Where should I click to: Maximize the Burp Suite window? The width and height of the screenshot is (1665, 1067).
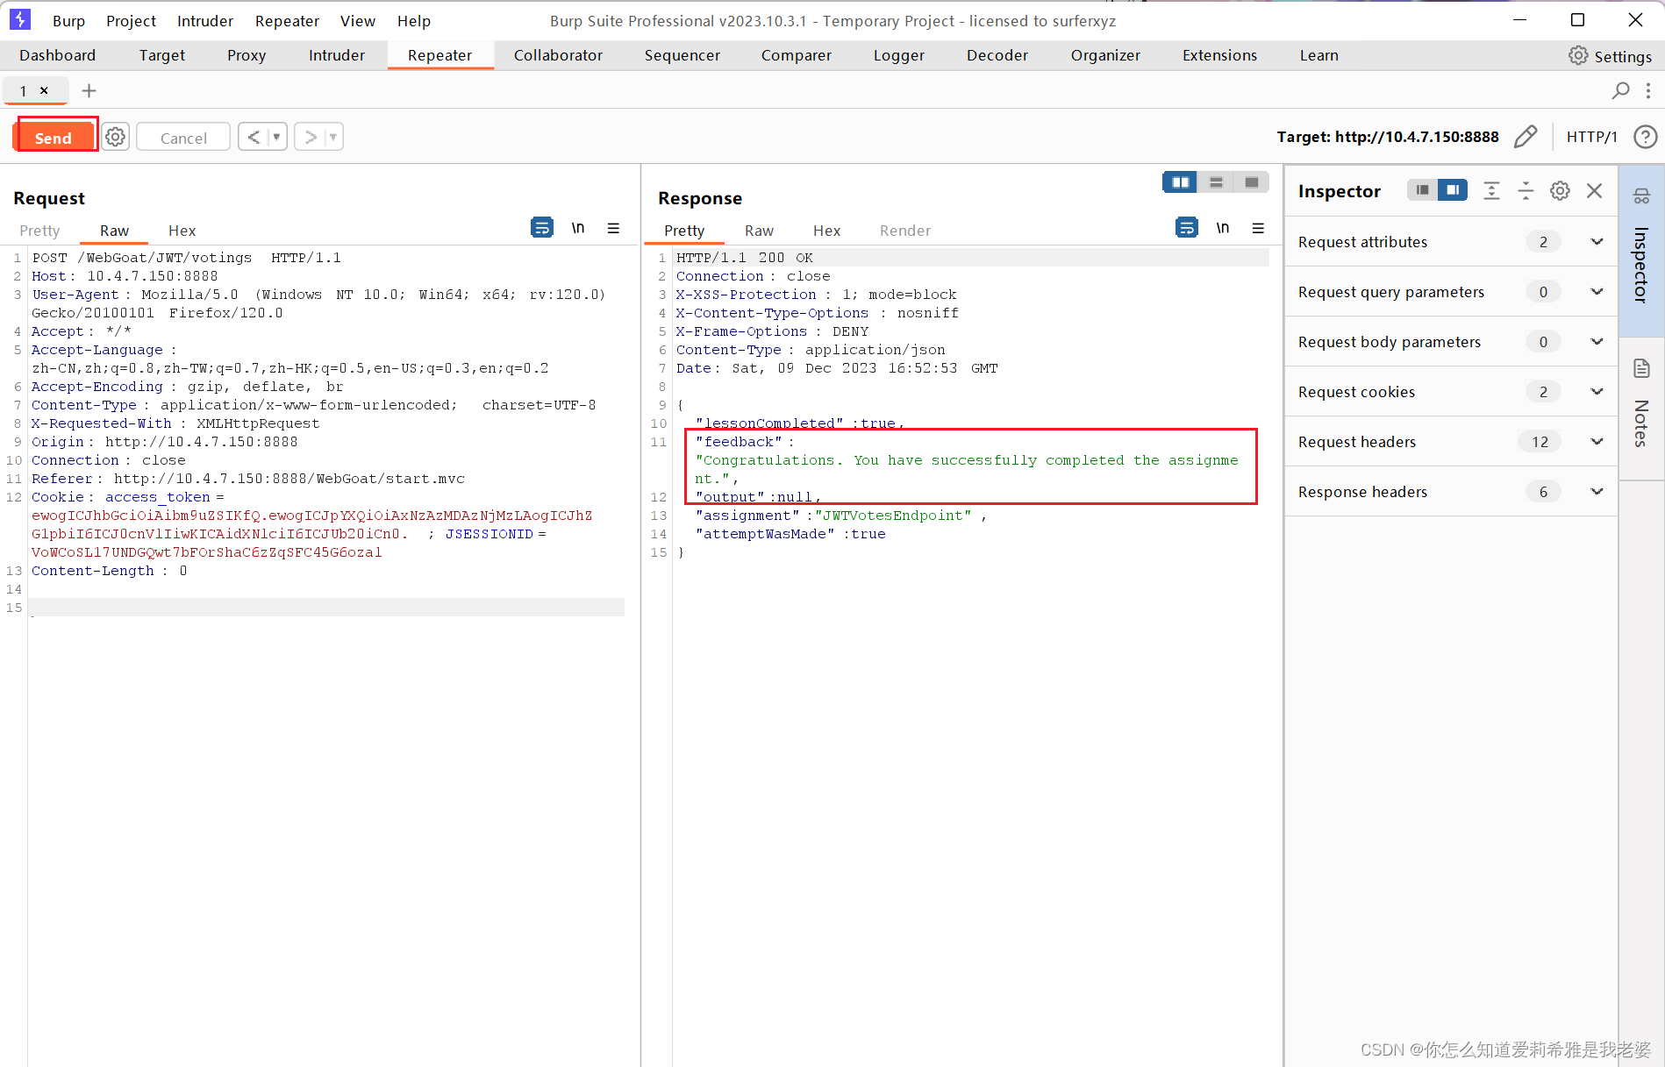coord(1577,20)
